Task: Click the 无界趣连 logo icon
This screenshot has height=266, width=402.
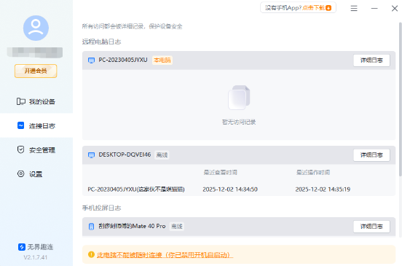Action: tap(22, 247)
